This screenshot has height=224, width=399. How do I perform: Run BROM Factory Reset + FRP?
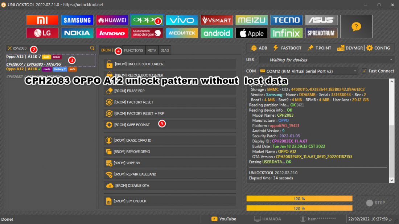coord(170,113)
